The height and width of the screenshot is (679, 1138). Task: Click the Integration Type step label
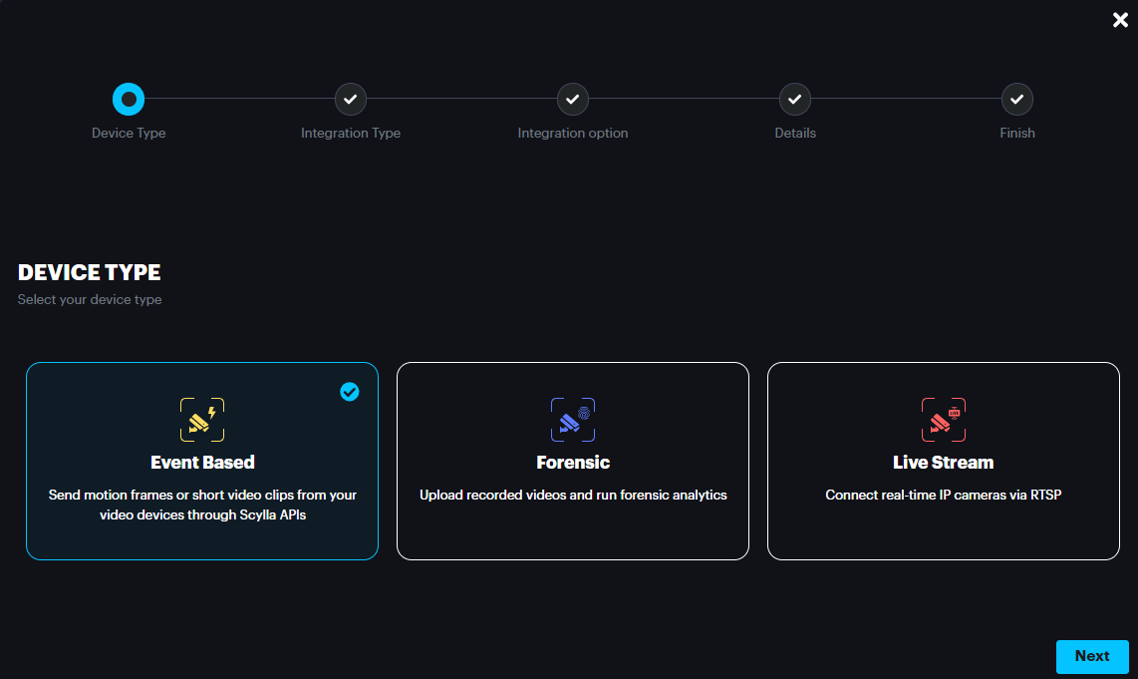351,133
